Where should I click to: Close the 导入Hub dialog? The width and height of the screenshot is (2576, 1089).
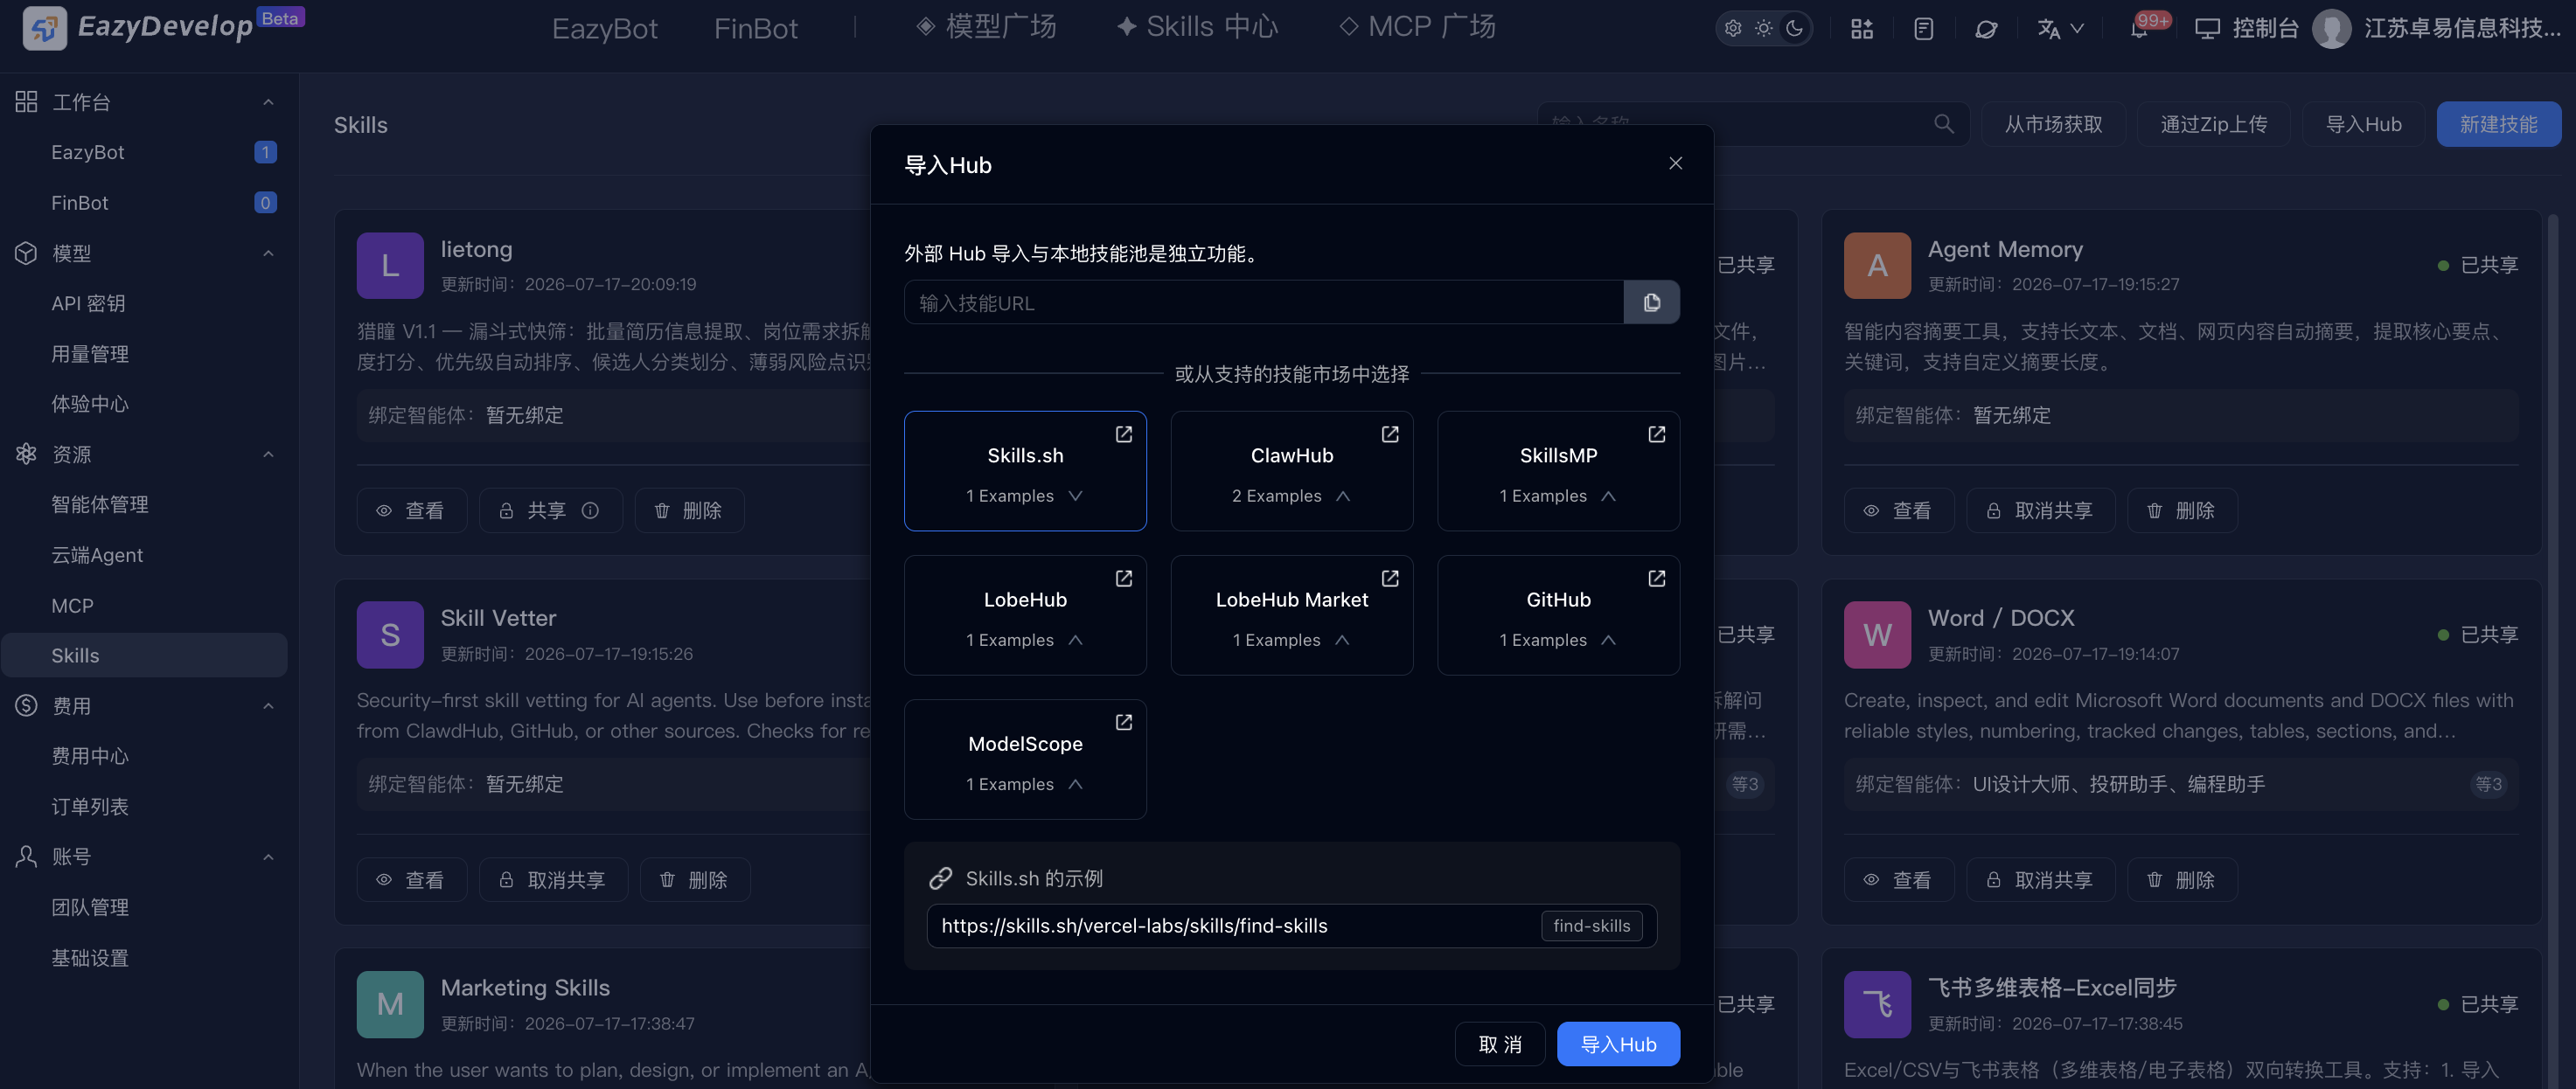(1675, 163)
